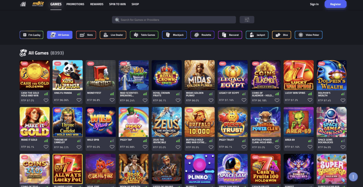Choose the Jackpot category filter
The image size is (363, 187).
tap(257, 35)
